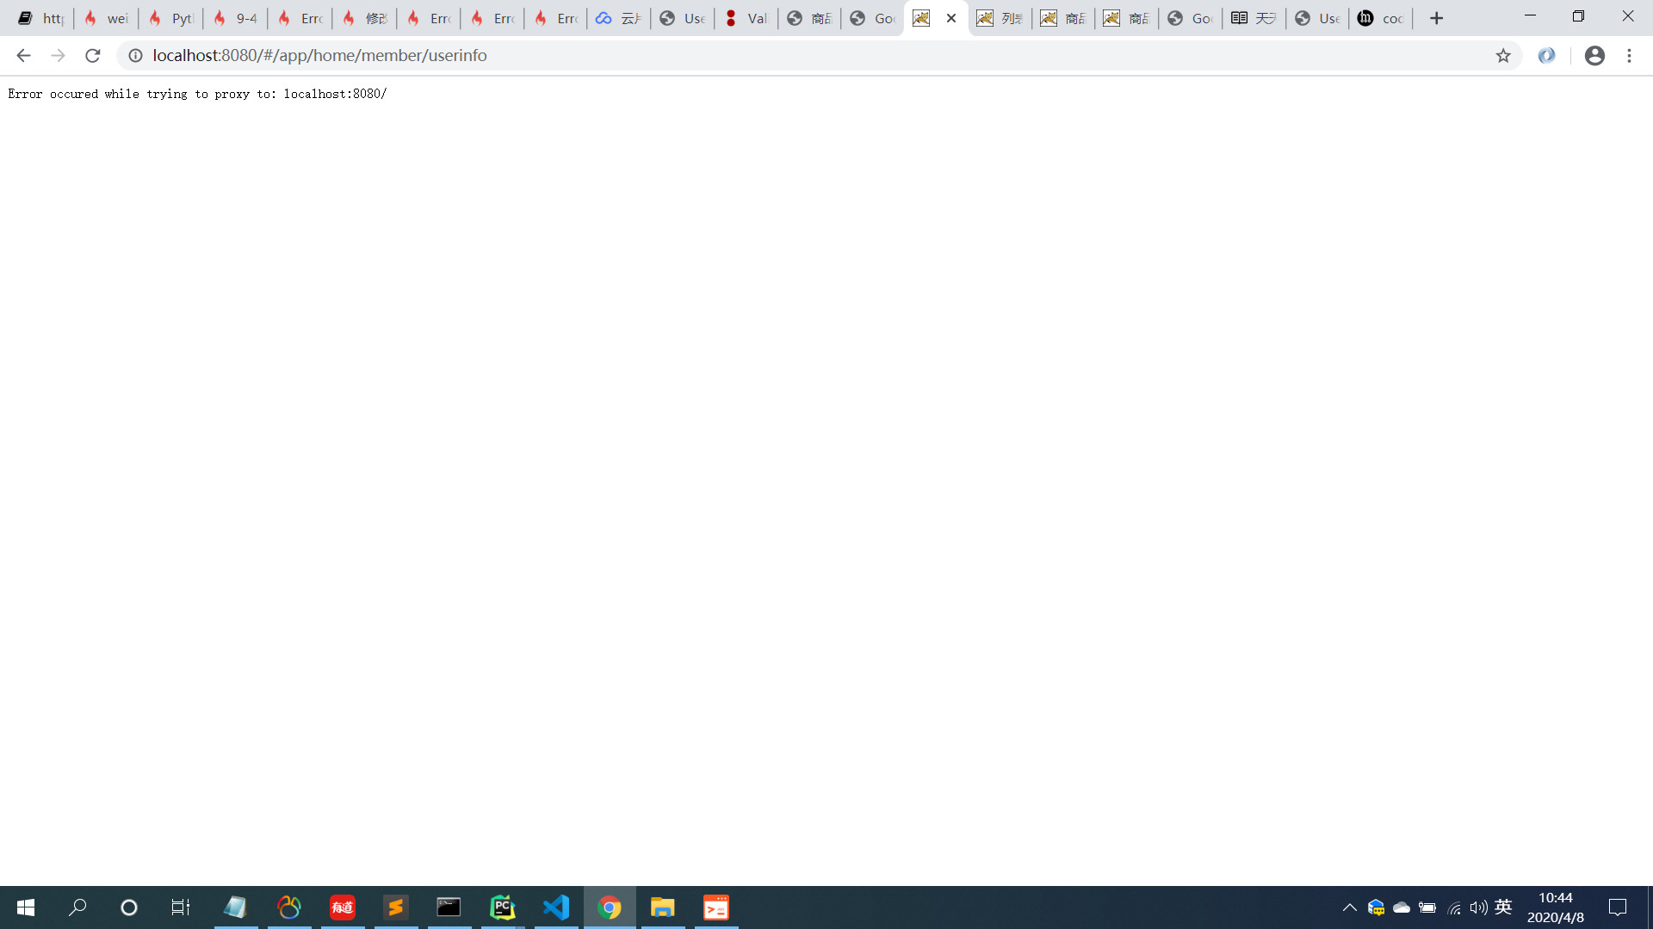Screen dimensions: 1653x929
Task: Switch to the 'wei' tab
Action: [106, 18]
